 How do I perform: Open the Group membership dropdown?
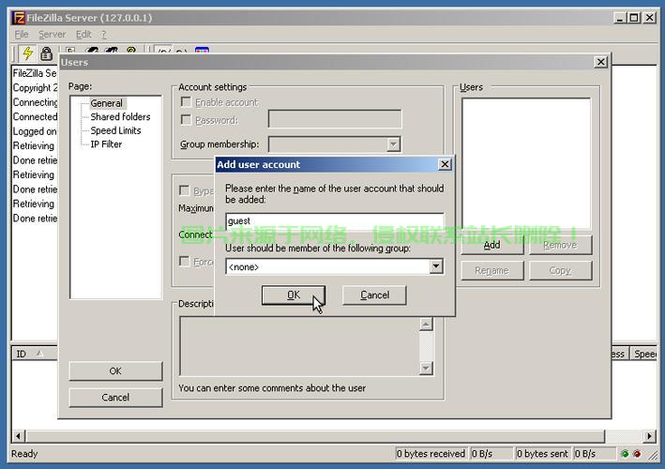[393, 144]
